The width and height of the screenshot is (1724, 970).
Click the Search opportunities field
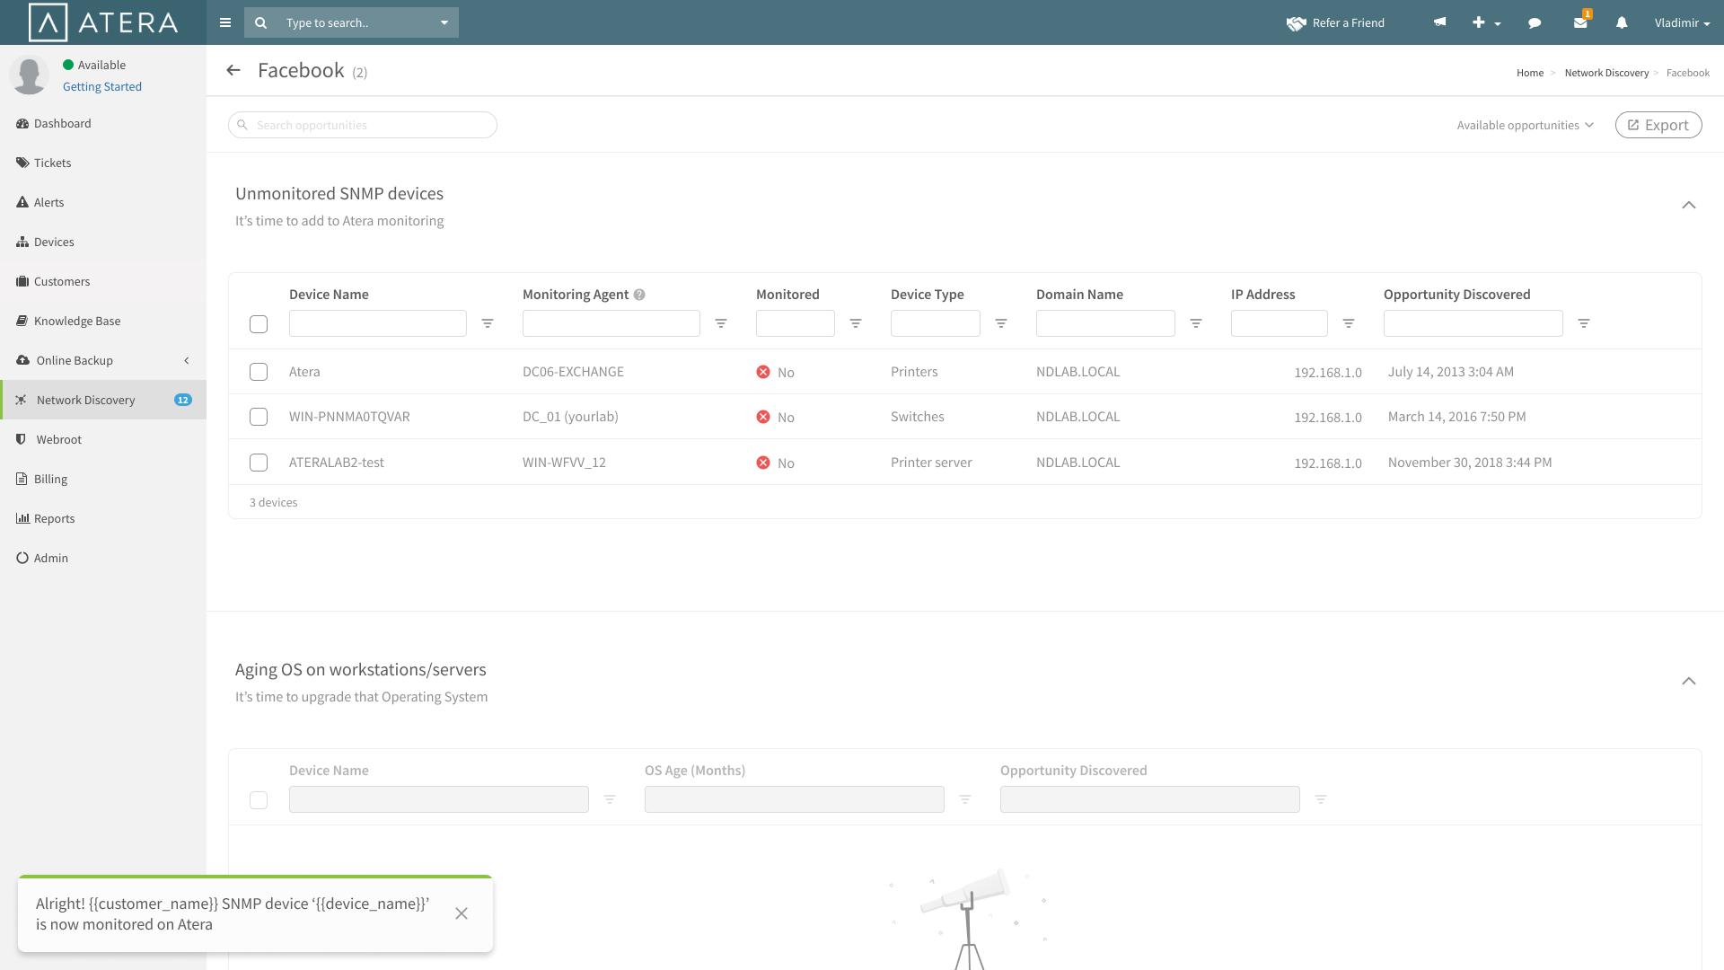363,125
